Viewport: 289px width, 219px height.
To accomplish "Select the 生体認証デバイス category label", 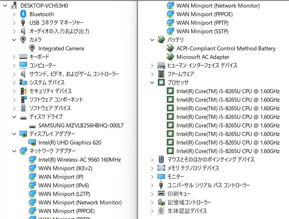I will click(187, 211).
